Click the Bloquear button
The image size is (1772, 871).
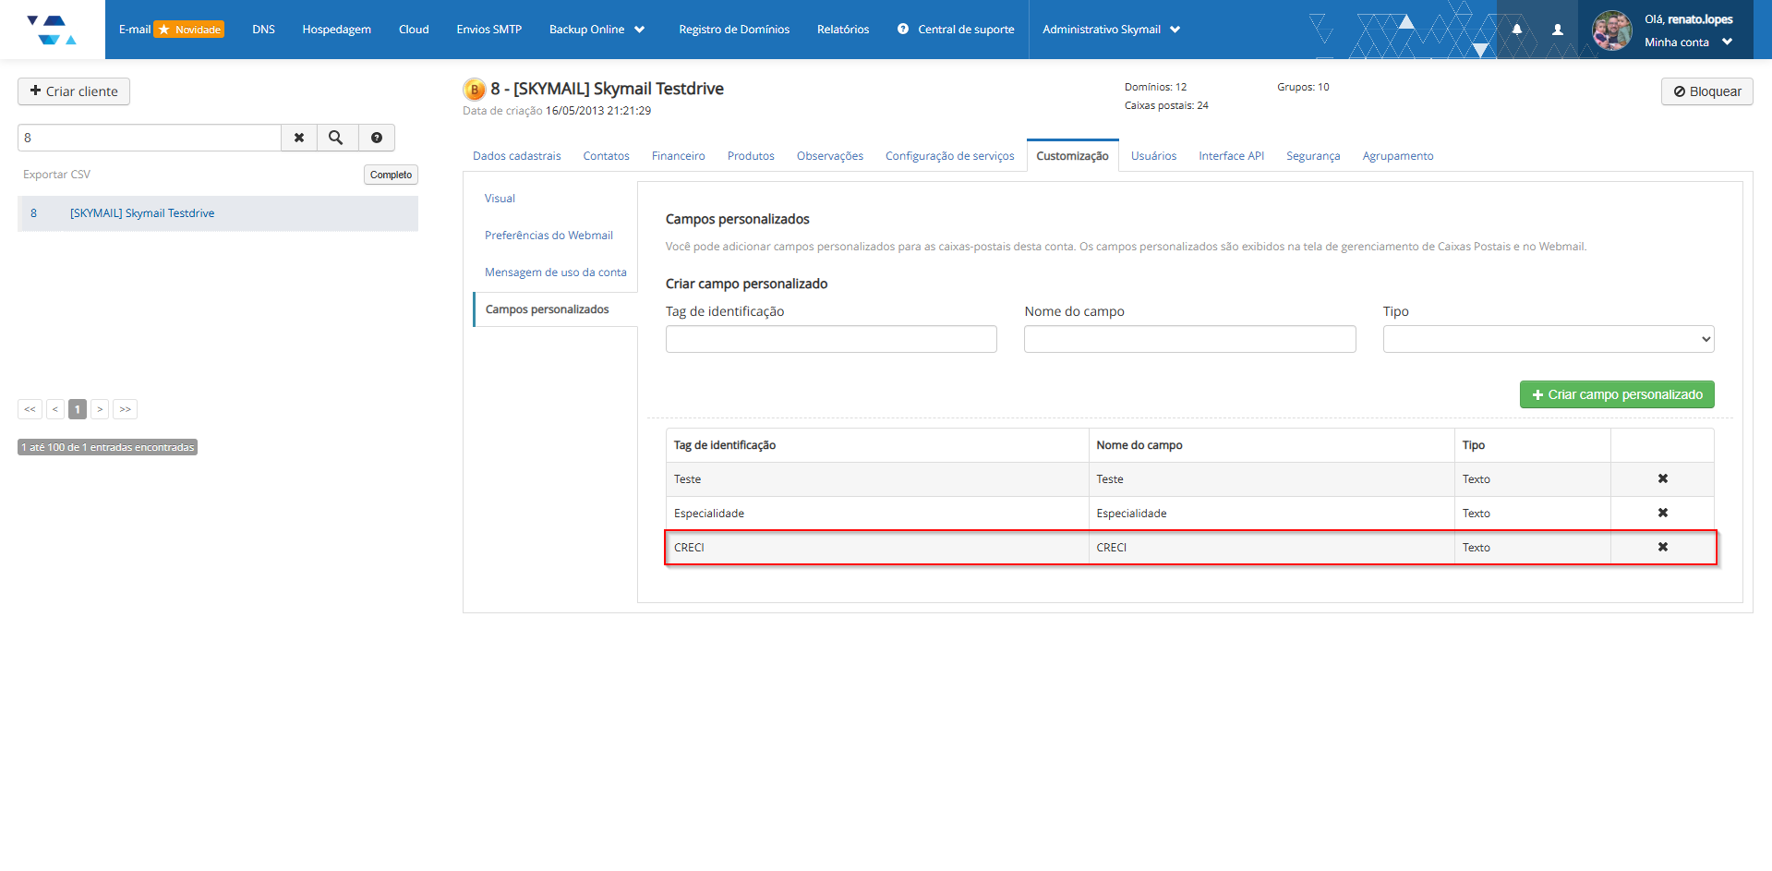(1706, 91)
